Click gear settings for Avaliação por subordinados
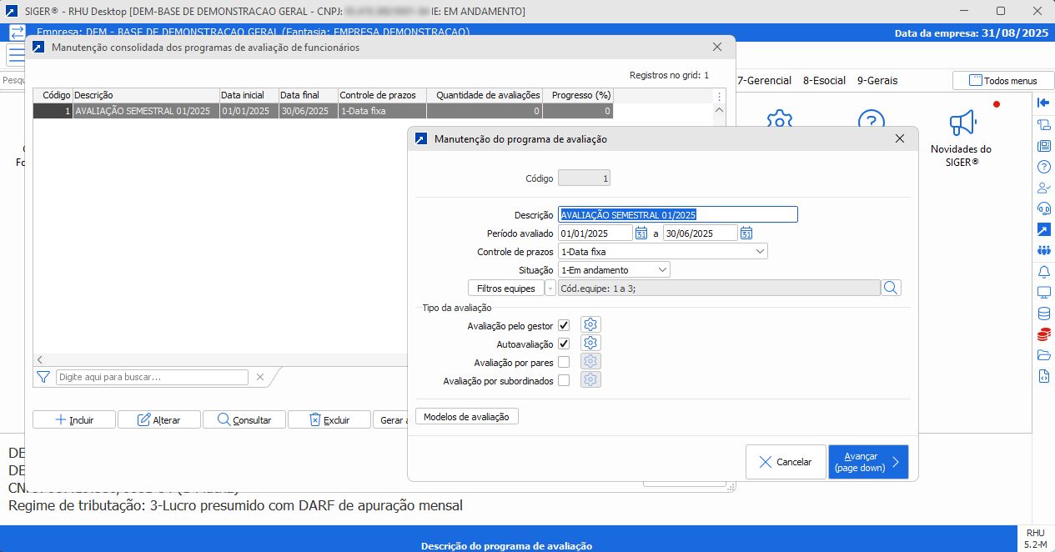 (x=590, y=380)
